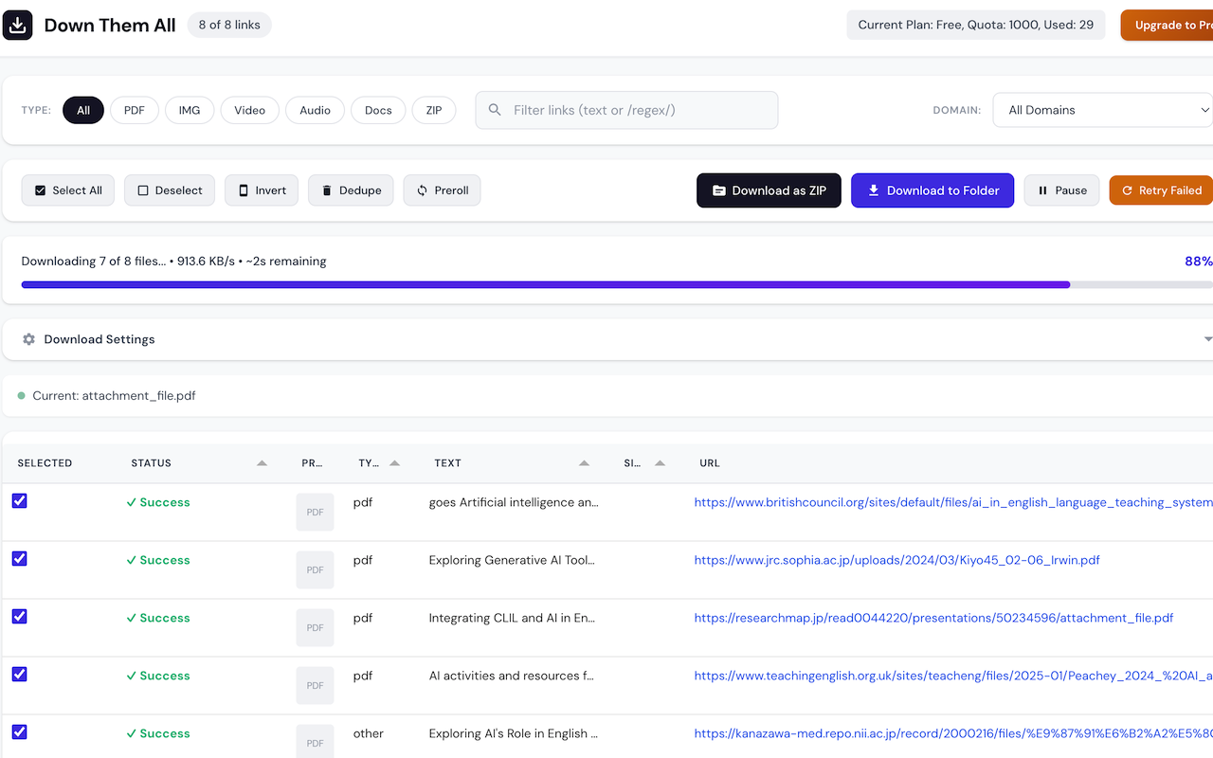Filter by Audio type
Image resolution: width=1213 pixels, height=758 pixels.
tap(315, 110)
